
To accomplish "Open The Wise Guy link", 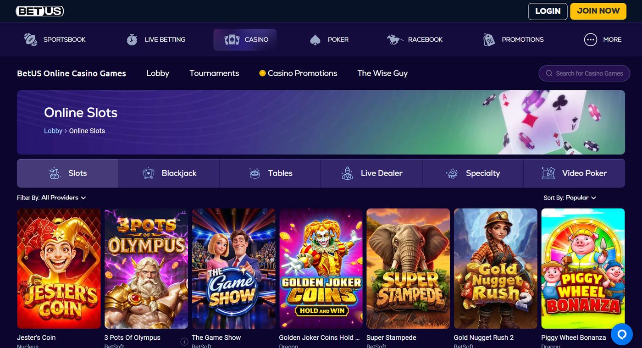I will point(382,73).
